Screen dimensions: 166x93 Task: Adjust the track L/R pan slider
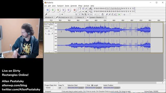(x=49, y=34)
